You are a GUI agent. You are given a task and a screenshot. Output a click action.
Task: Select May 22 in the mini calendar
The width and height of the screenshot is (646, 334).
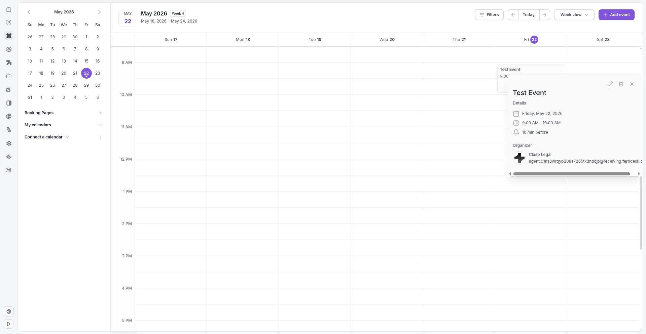[x=86, y=73]
